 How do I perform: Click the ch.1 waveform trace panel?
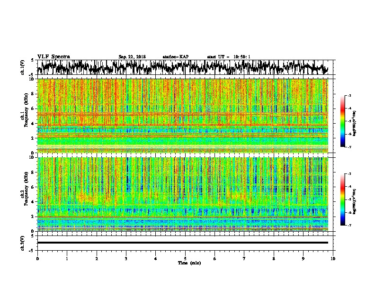[x=185, y=67]
